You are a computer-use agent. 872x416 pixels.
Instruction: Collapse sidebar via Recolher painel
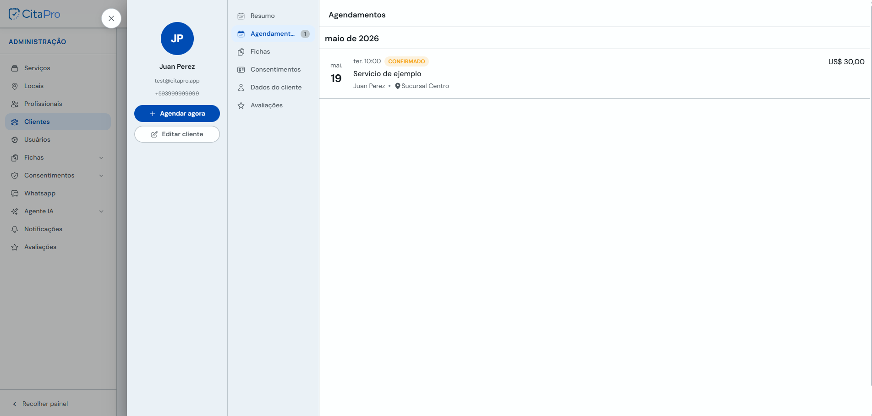[x=40, y=404]
